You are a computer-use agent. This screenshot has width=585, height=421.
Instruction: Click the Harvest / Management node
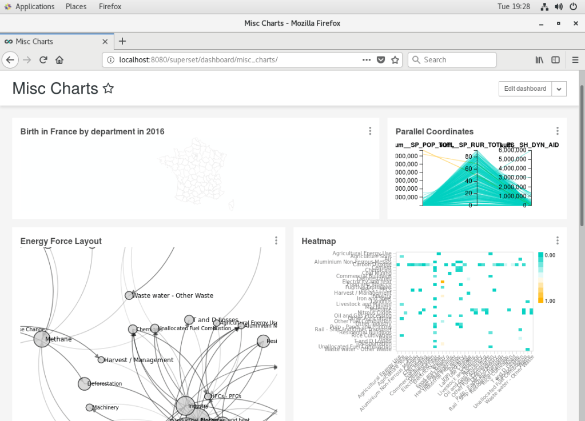click(x=101, y=360)
